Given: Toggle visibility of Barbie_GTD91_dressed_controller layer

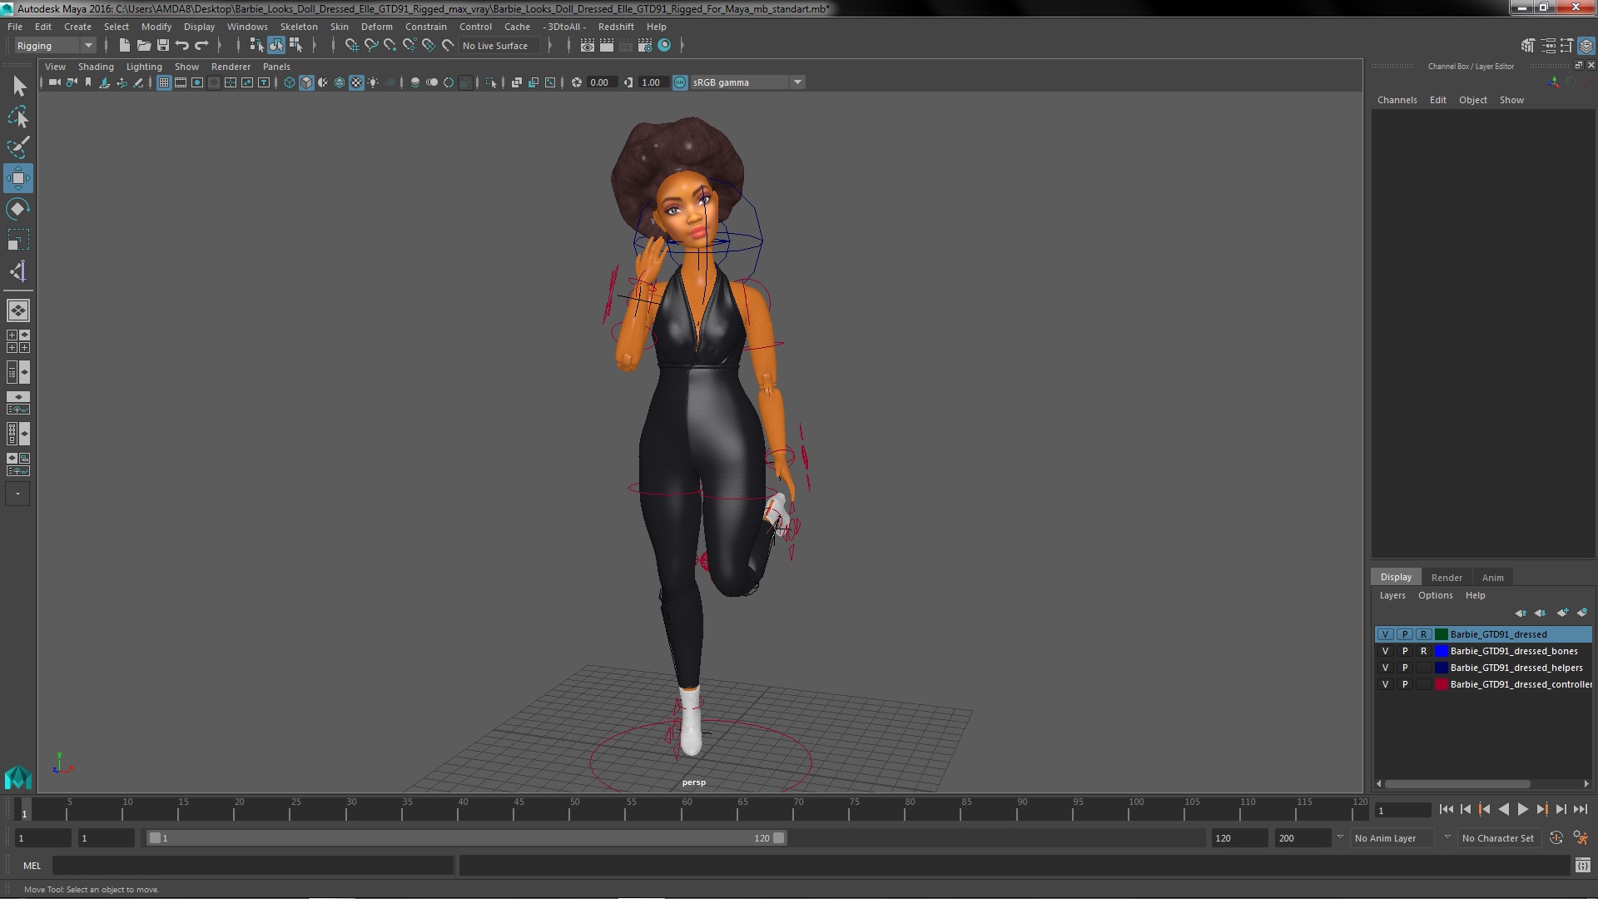Looking at the screenshot, I should pyautogui.click(x=1386, y=684).
